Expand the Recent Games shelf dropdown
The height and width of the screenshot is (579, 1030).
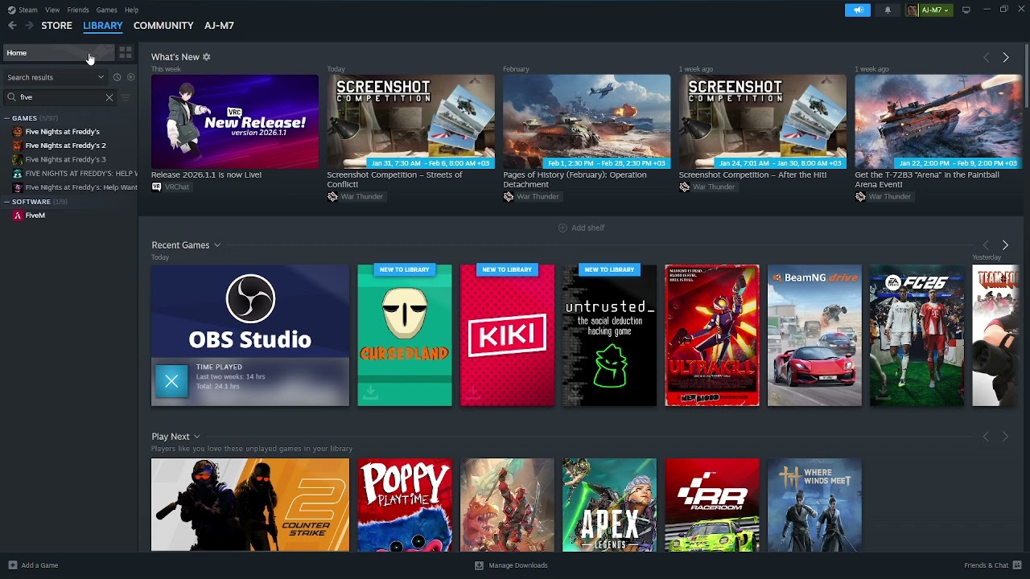tap(217, 245)
